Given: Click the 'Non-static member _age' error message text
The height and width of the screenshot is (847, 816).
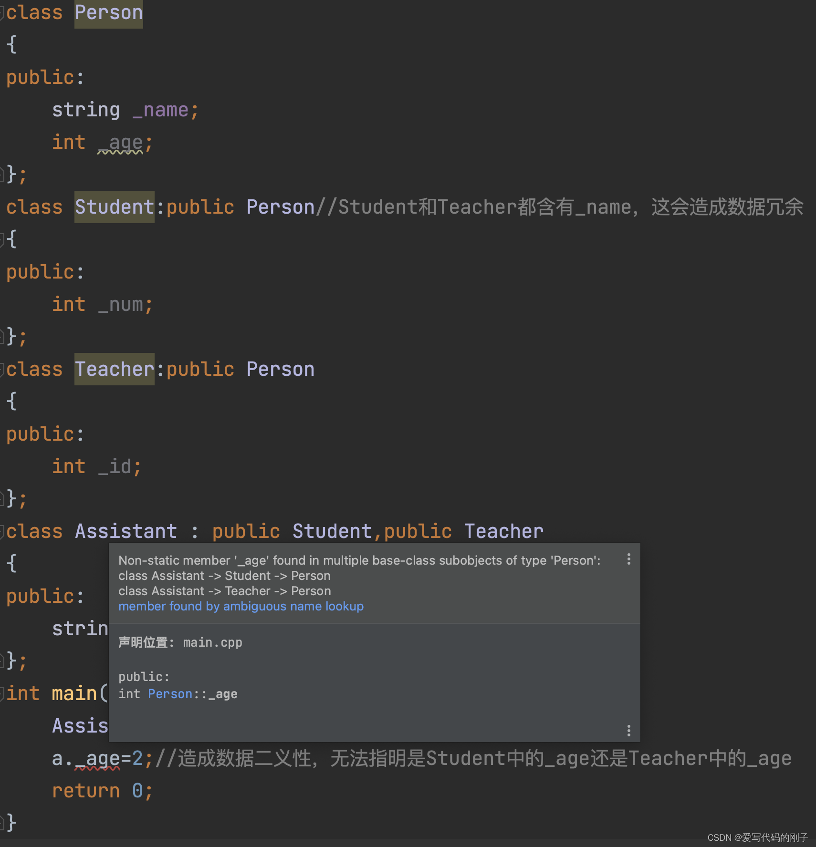Looking at the screenshot, I should coord(359,560).
